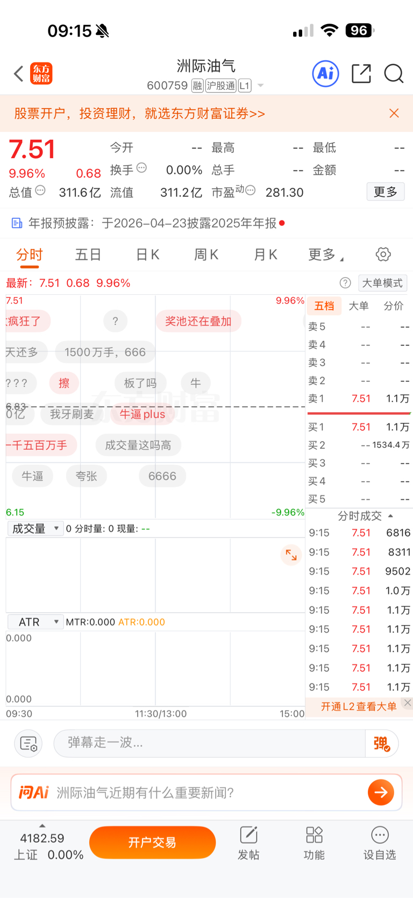Tap the L1 level badge

pyautogui.click(x=245, y=86)
